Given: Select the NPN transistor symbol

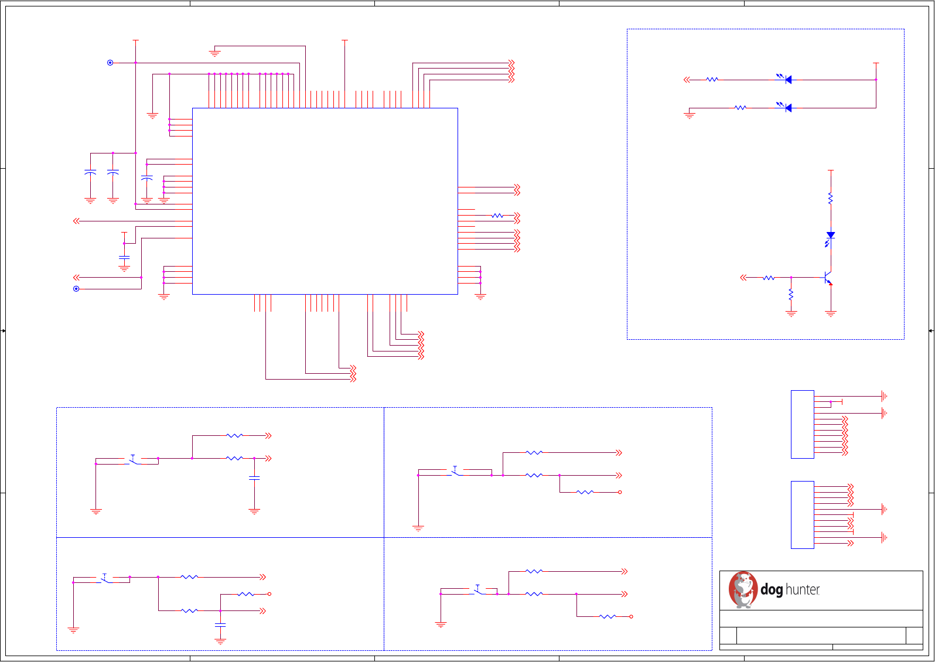Looking at the screenshot, I should click(x=827, y=278).
